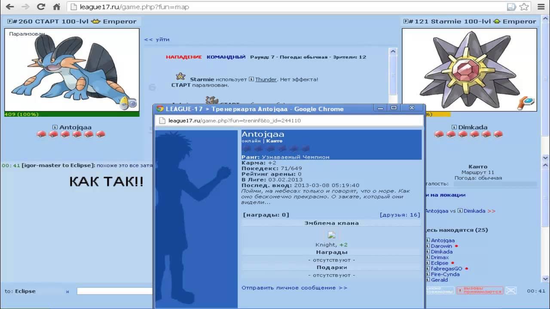Click the 'Узнаваемый Чемпион' rank text
550x309 pixels.
(x=296, y=157)
